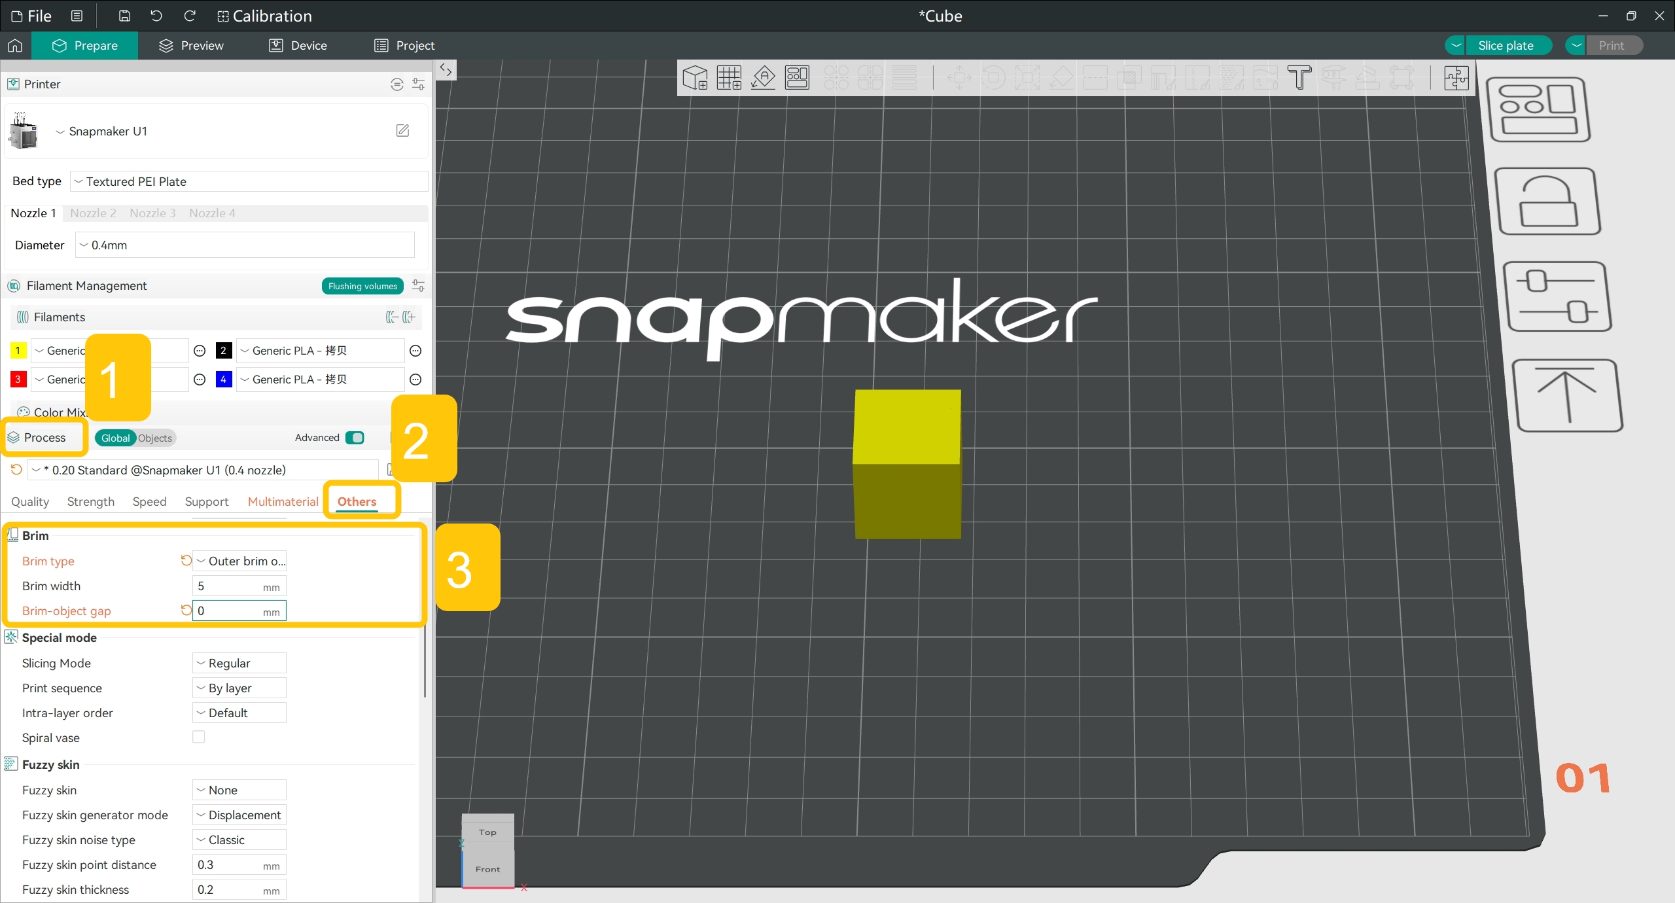Open the Fuzzy skin noise type dropdown
Screen dimensions: 1675x903
click(x=239, y=840)
